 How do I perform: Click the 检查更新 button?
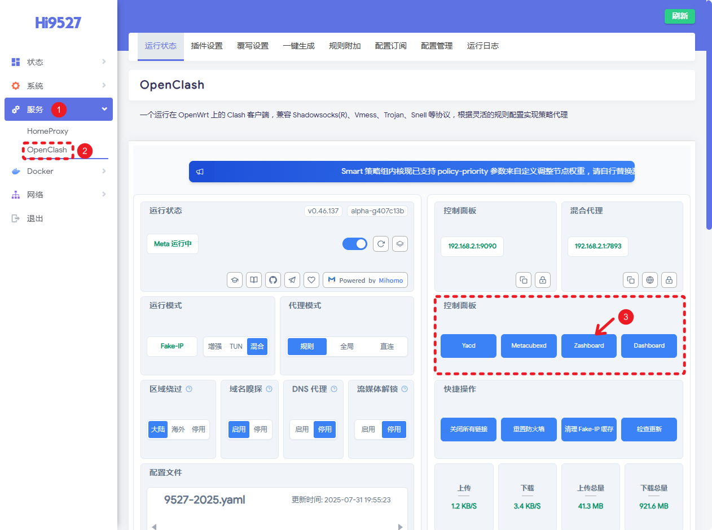[649, 430]
